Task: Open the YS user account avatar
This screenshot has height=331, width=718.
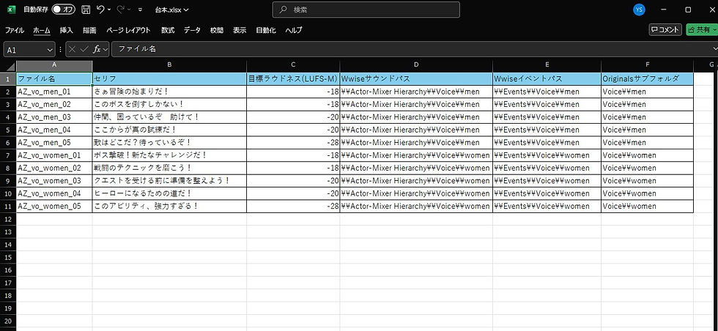Action: click(x=639, y=10)
